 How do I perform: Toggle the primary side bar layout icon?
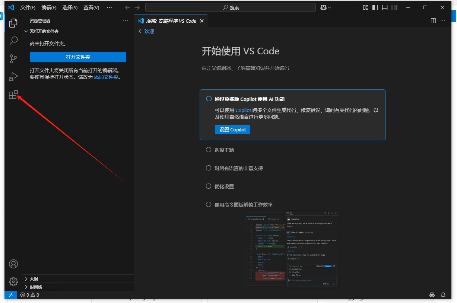[375, 7]
